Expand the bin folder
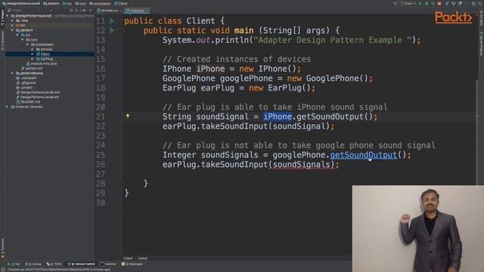 pos(12,25)
